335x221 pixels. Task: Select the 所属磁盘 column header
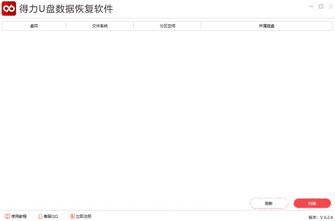(x=267, y=26)
